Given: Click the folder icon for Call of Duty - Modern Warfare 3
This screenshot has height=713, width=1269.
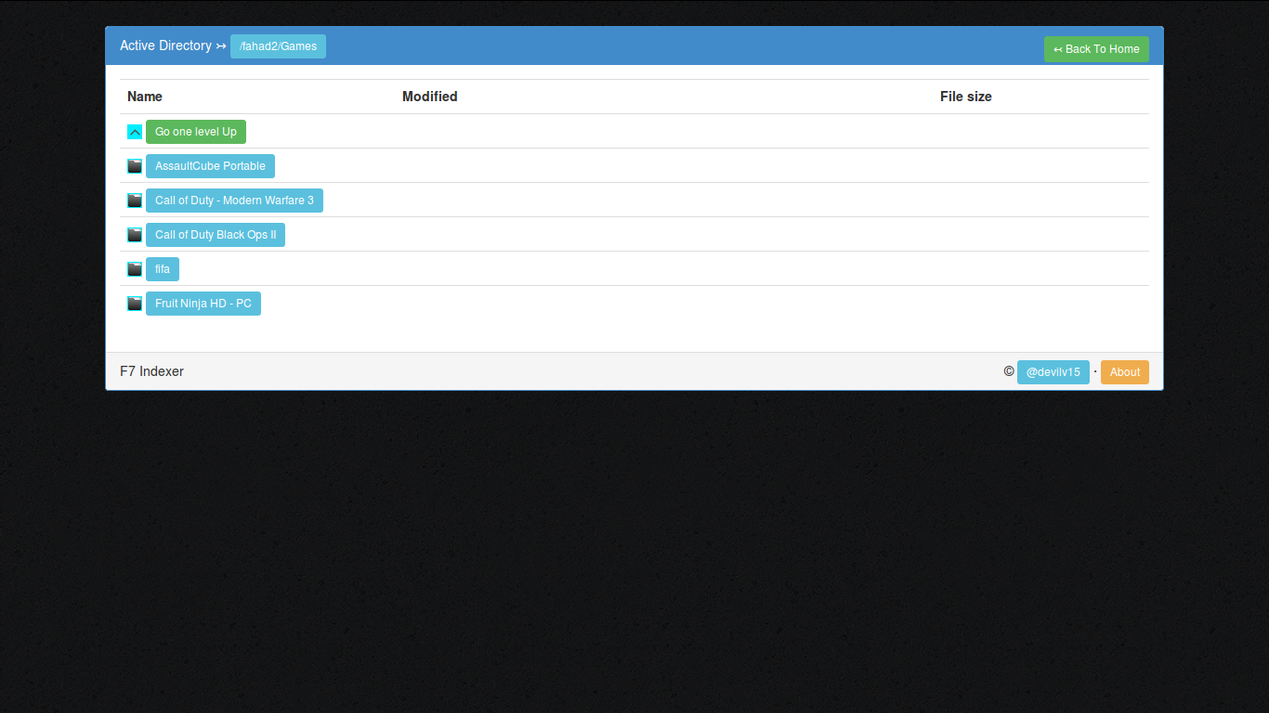Looking at the screenshot, I should tap(135, 201).
